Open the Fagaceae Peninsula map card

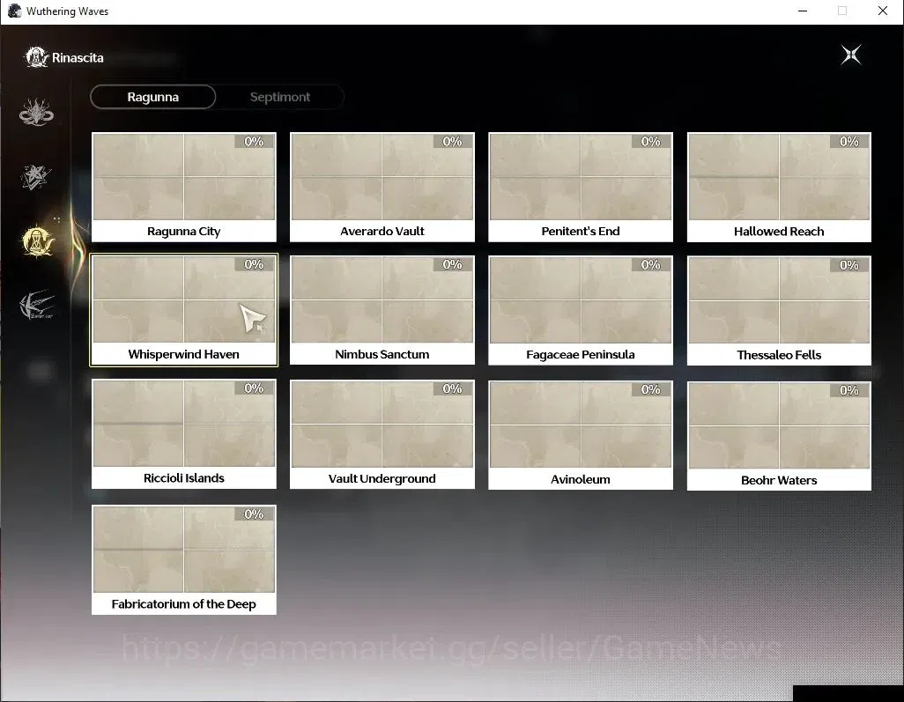[x=581, y=310]
